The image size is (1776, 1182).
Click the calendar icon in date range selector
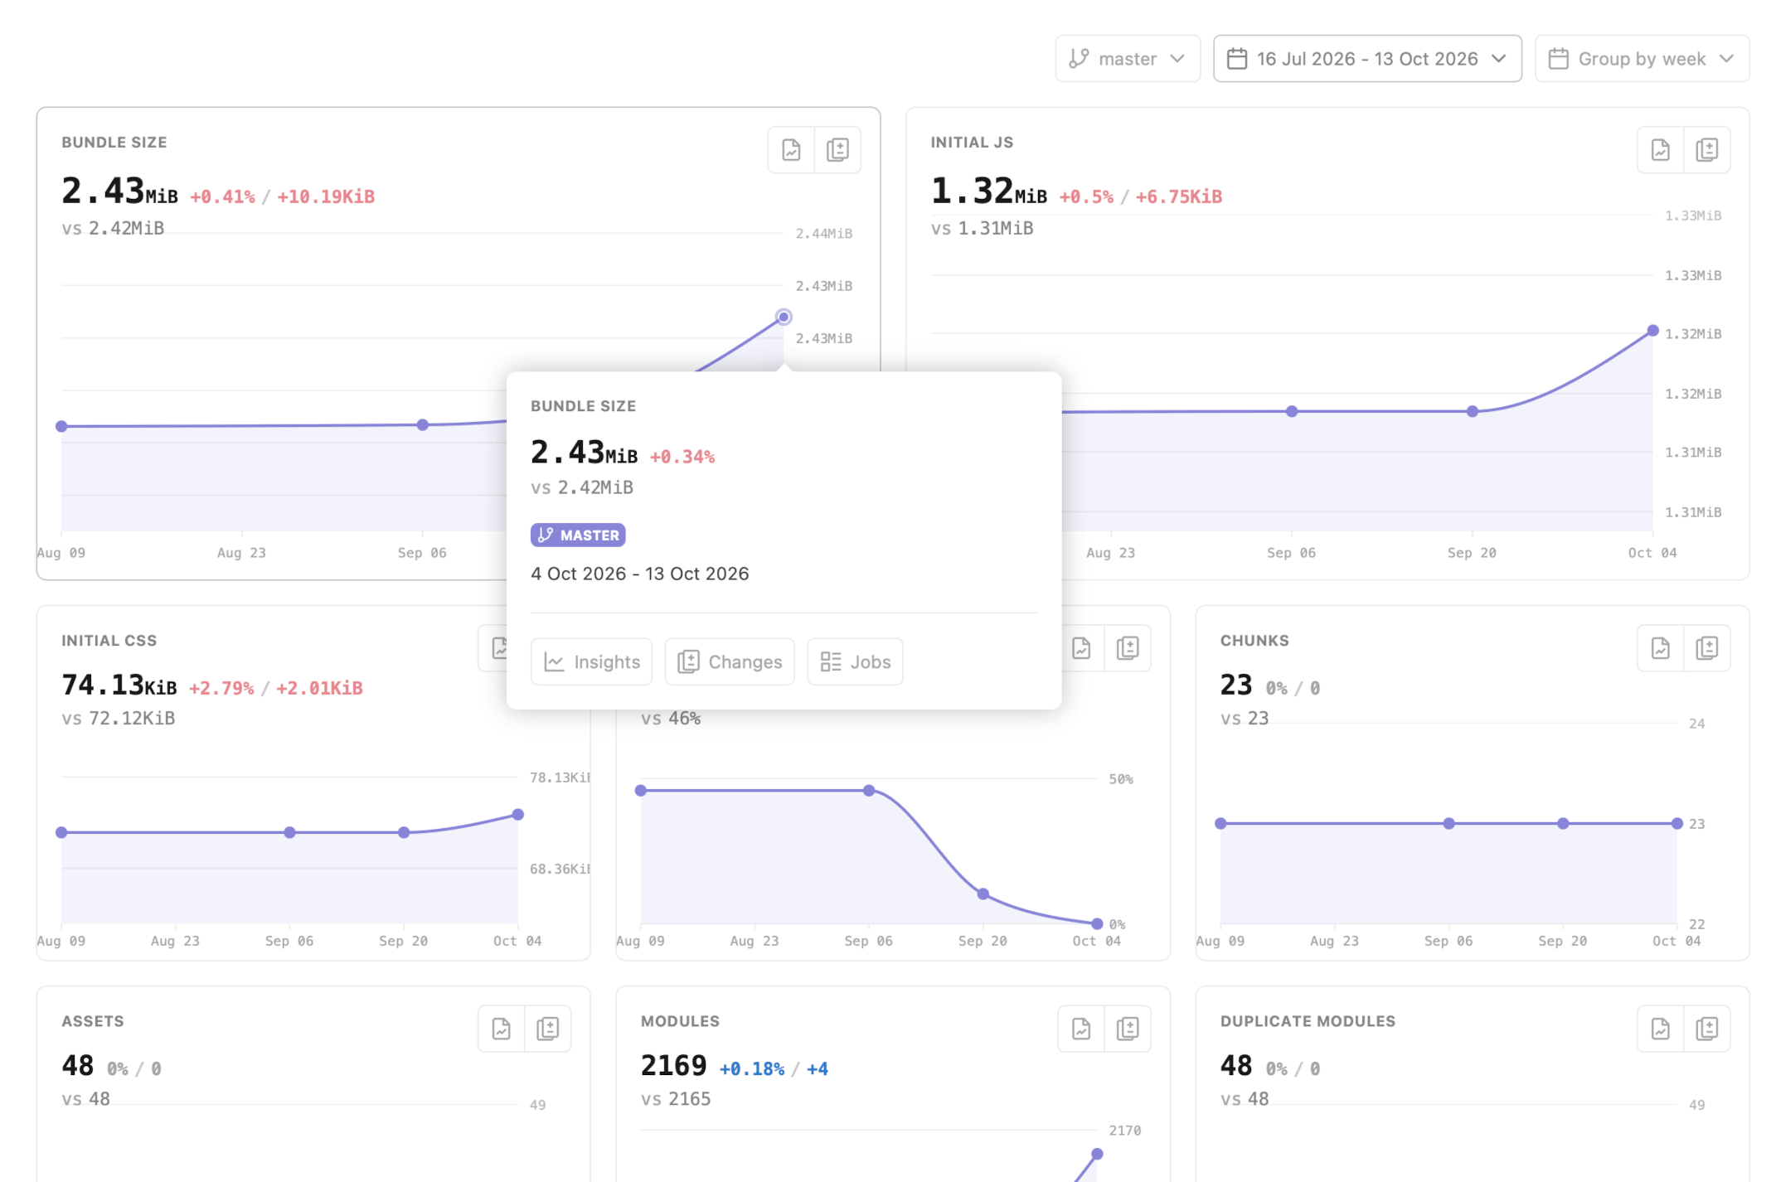1236,59
